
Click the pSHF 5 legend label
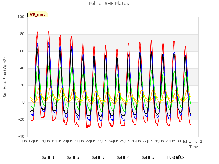[148, 157]
